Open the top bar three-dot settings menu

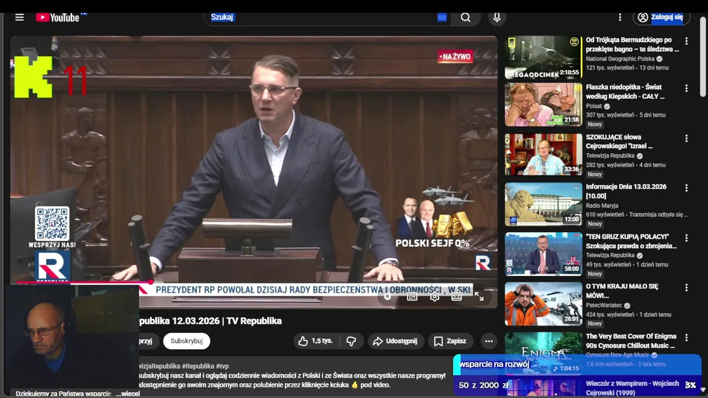620,17
